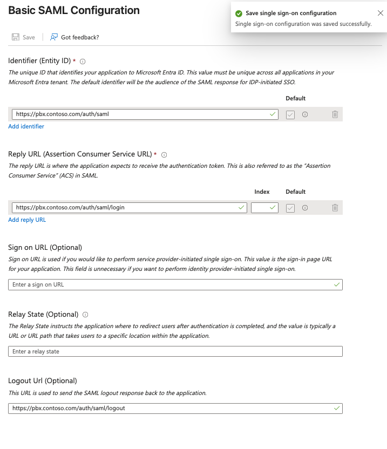Click info icon beside Relay State heading
This screenshot has height=449, width=387.
[85, 315]
